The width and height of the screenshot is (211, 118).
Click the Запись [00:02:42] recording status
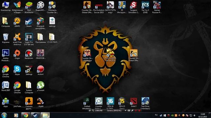[114, 110]
